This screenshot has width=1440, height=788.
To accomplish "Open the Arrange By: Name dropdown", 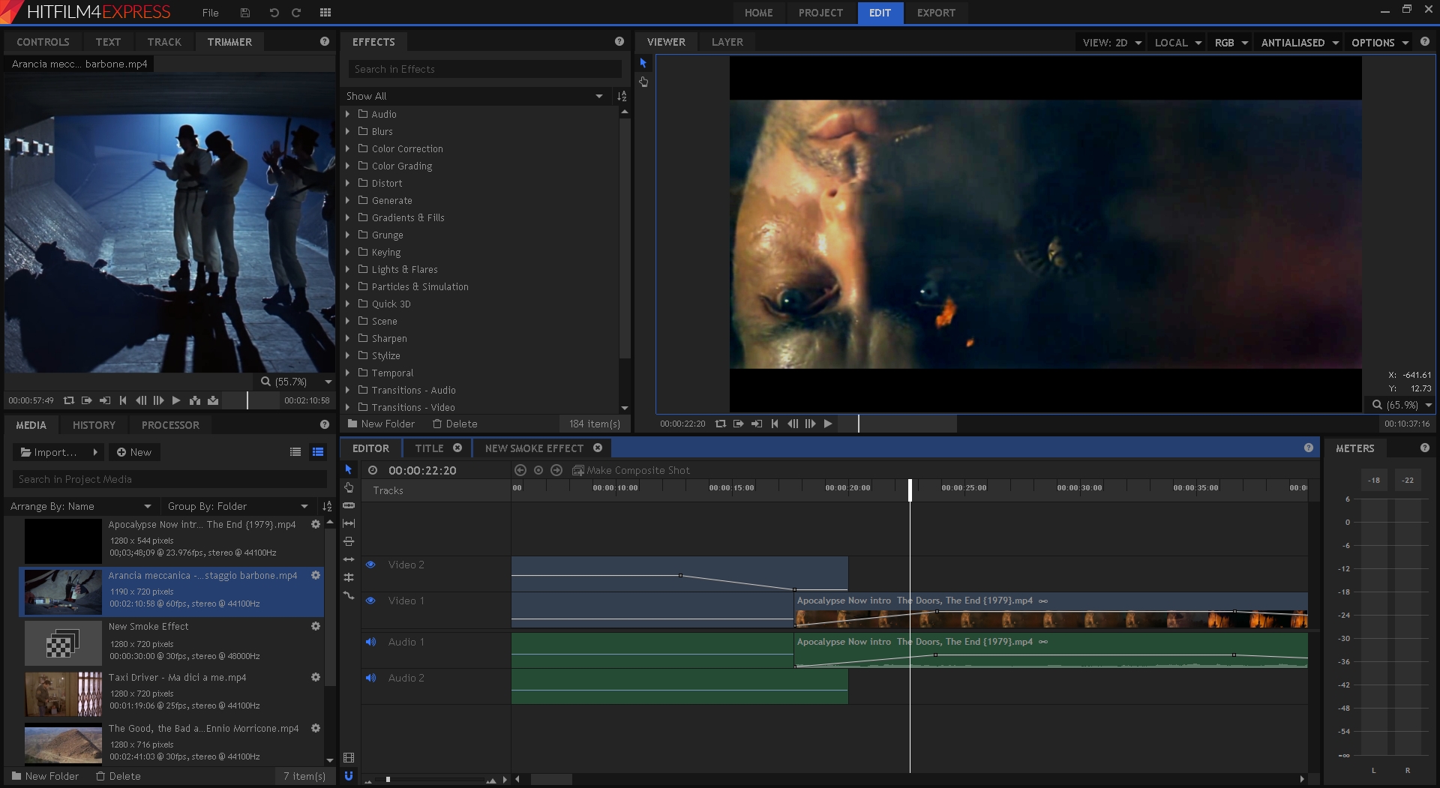I will click(x=81, y=506).
